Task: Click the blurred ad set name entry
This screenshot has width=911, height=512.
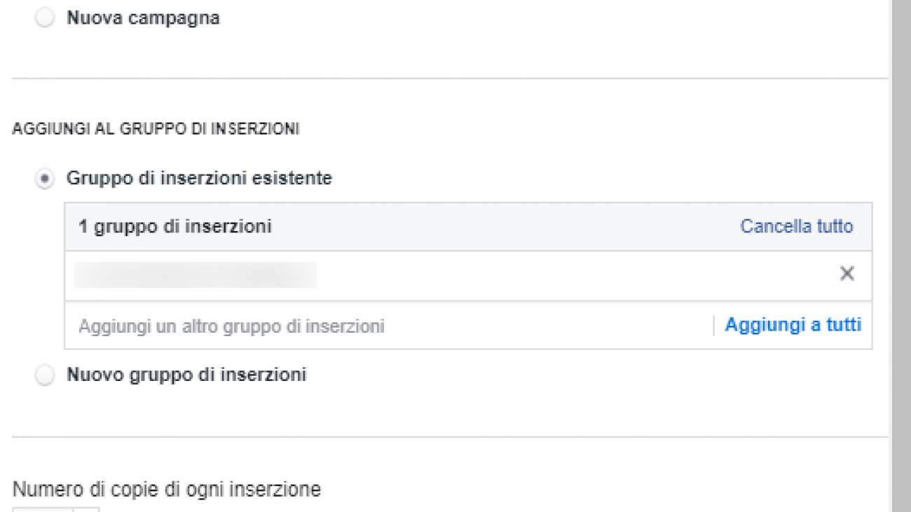Action: point(195,275)
